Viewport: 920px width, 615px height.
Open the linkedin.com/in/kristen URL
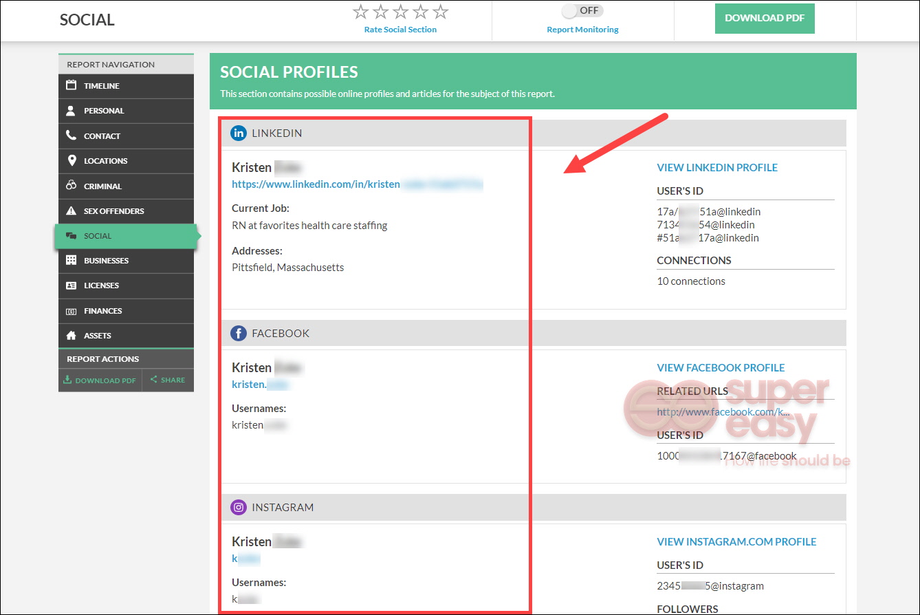[358, 184]
